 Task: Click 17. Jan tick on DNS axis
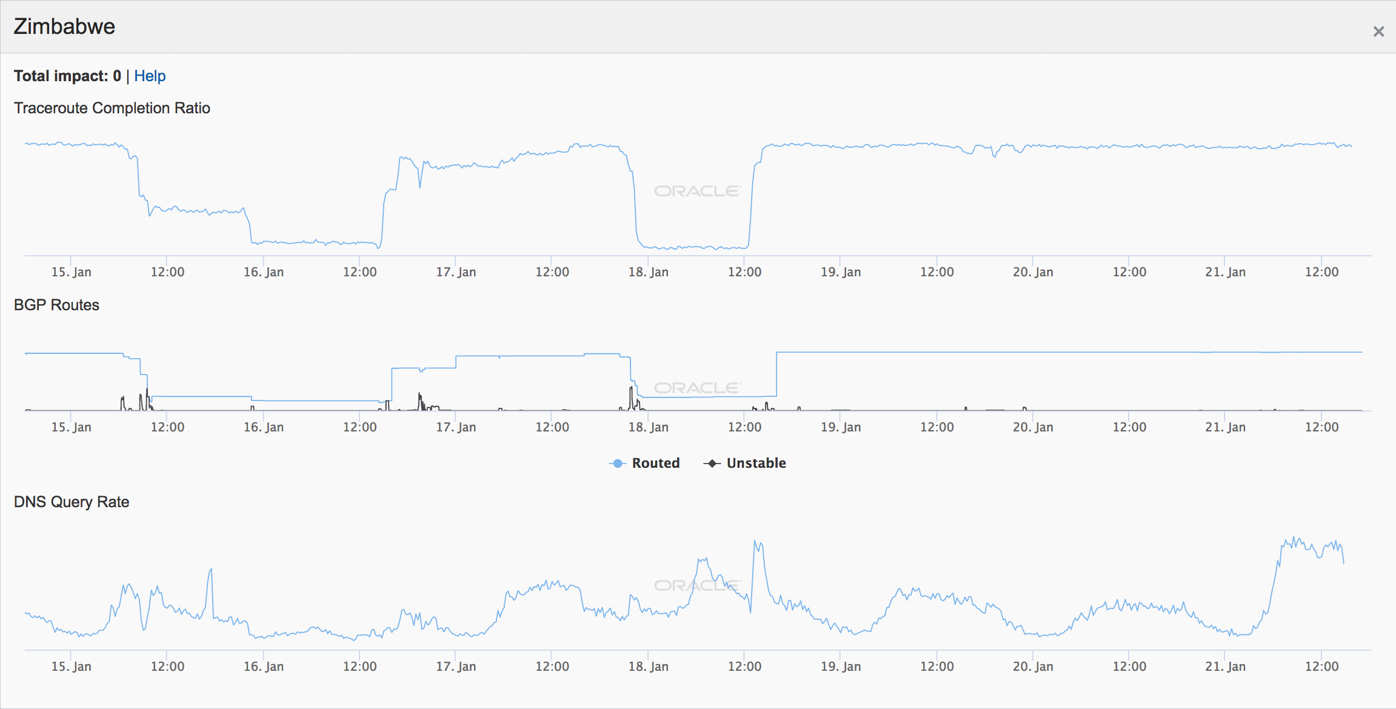pos(456,667)
